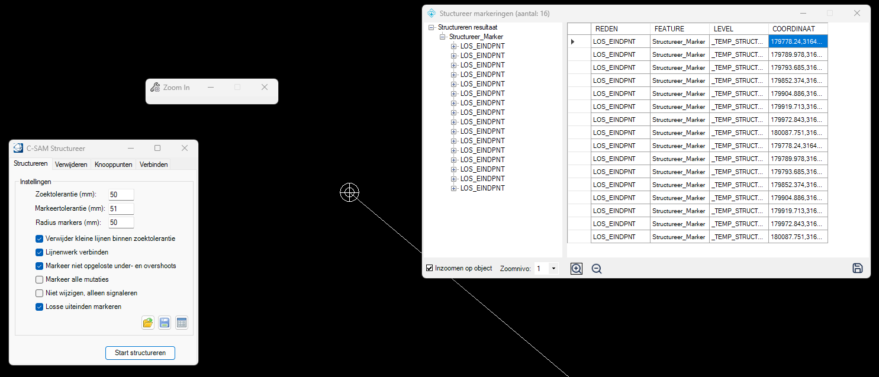Minimize the C-SAM Structureer window

(130, 148)
